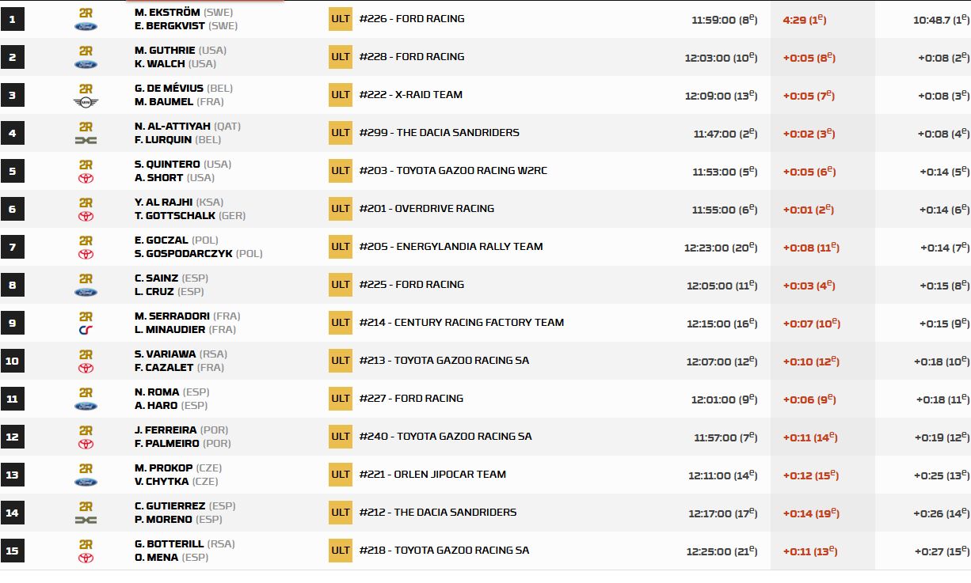The height and width of the screenshot is (583, 971).
Task: Click the Dacia logo beside C. Gutierrez
Action: pos(86,520)
